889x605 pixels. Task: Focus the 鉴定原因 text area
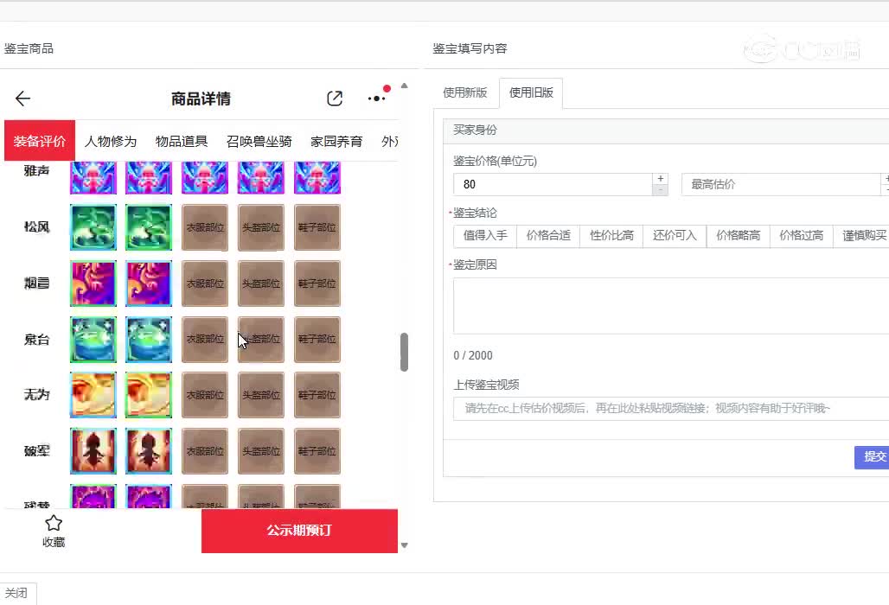point(671,306)
